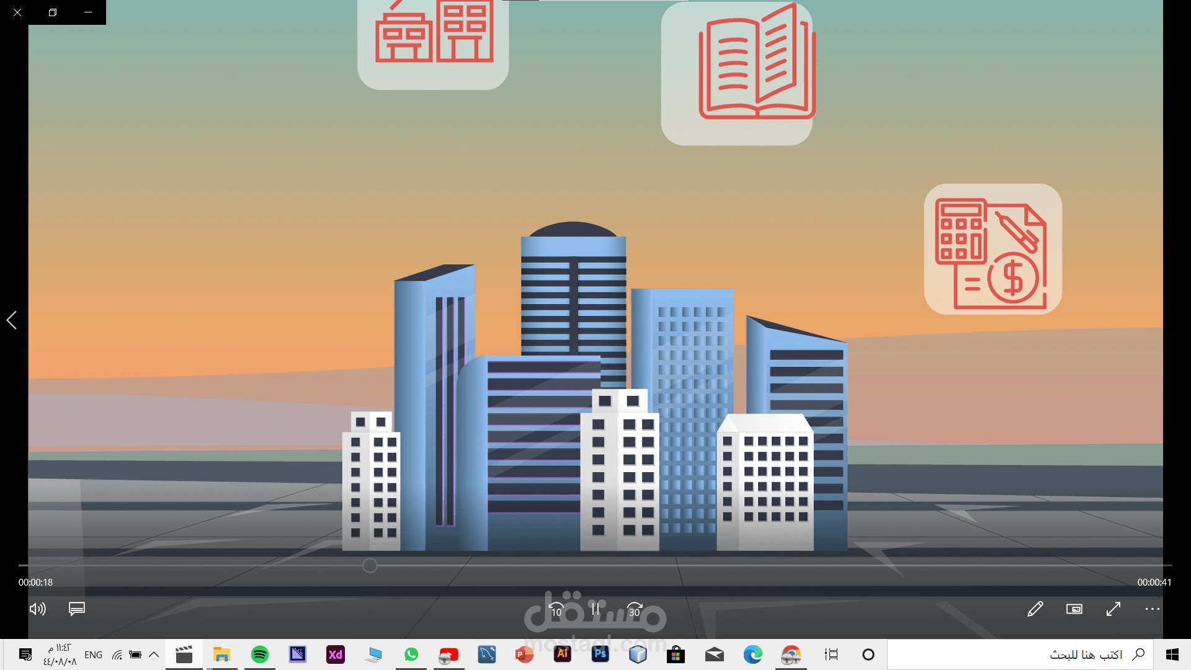Mute the video volume speaker icon
Image resolution: width=1191 pixels, height=670 pixels.
coord(37,609)
